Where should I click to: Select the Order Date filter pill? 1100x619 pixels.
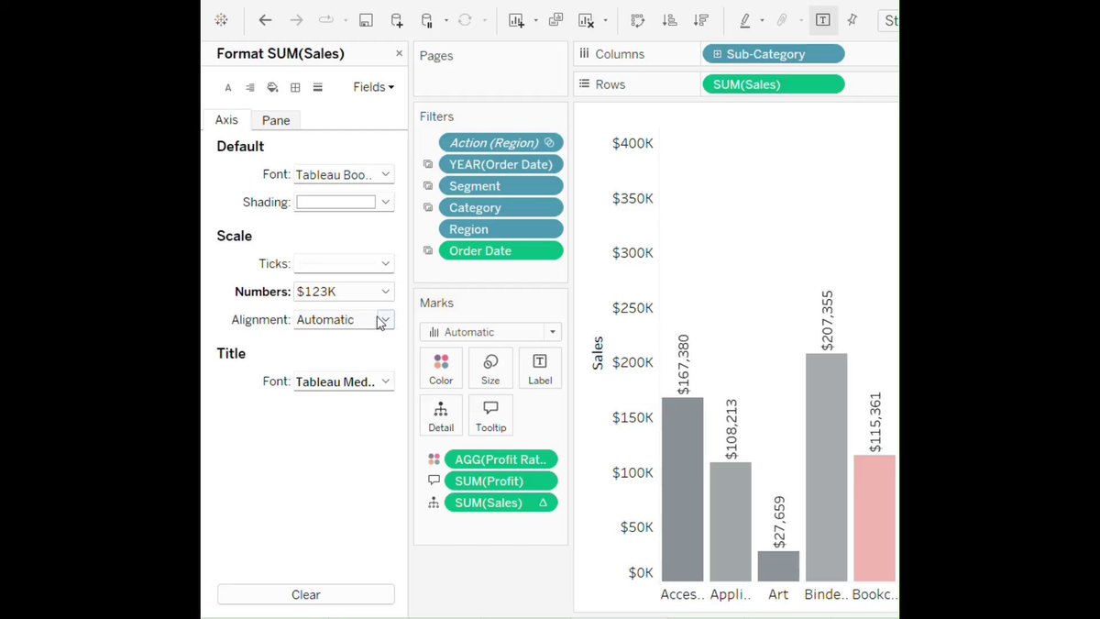click(500, 250)
